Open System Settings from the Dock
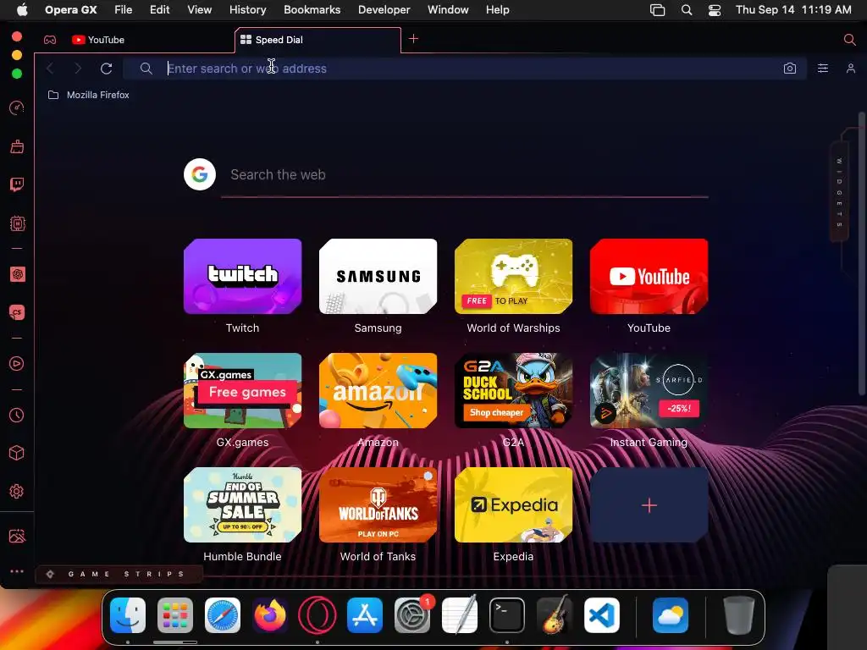867x650 pixels. coord(412,615)
